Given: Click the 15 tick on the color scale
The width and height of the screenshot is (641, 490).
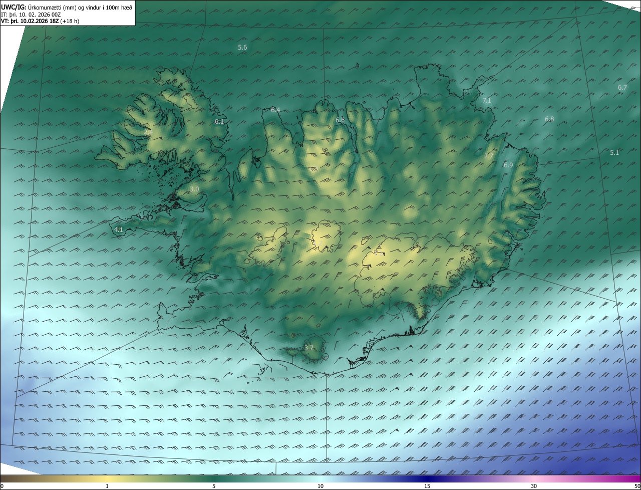Looking at the screenshot, I should pos(427,486).
